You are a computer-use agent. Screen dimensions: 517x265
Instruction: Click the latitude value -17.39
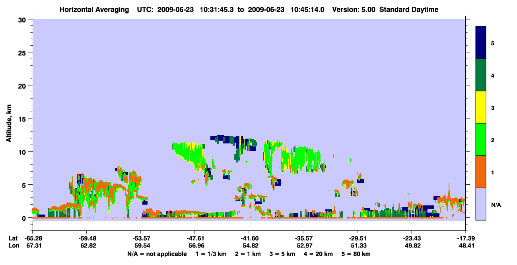465,238
